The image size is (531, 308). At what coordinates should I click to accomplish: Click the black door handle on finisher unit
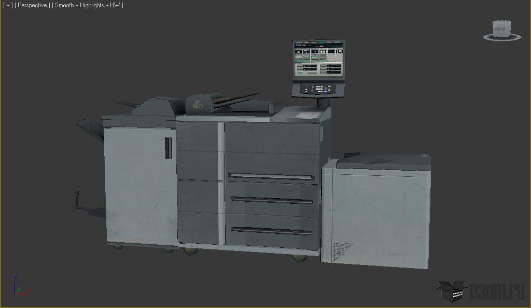168,148
